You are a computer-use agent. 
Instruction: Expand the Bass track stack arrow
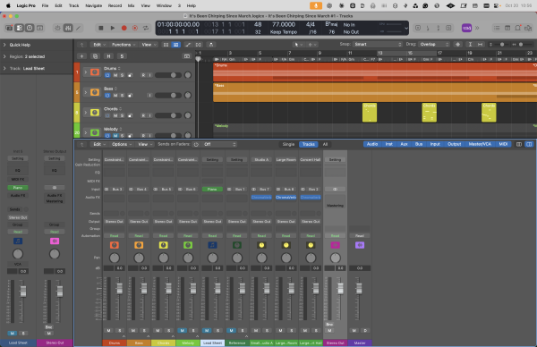tap(86, 92)
